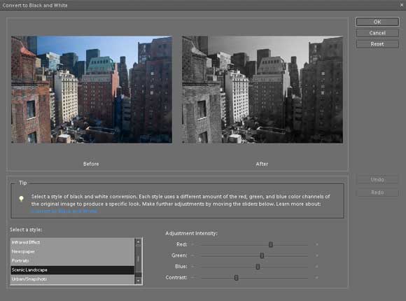Click the Blue slider handle
406x301 pixels.
coord(258,267)
